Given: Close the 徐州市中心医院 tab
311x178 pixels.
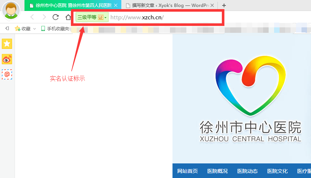Looking at the screenshot, I should click(115, 5).
